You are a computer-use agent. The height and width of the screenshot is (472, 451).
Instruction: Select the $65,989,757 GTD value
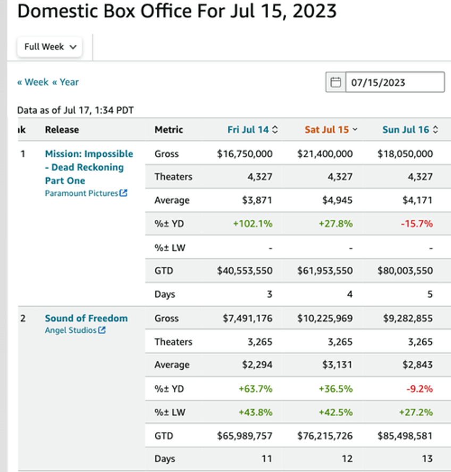pyautogui.click(x=245, y=436)
